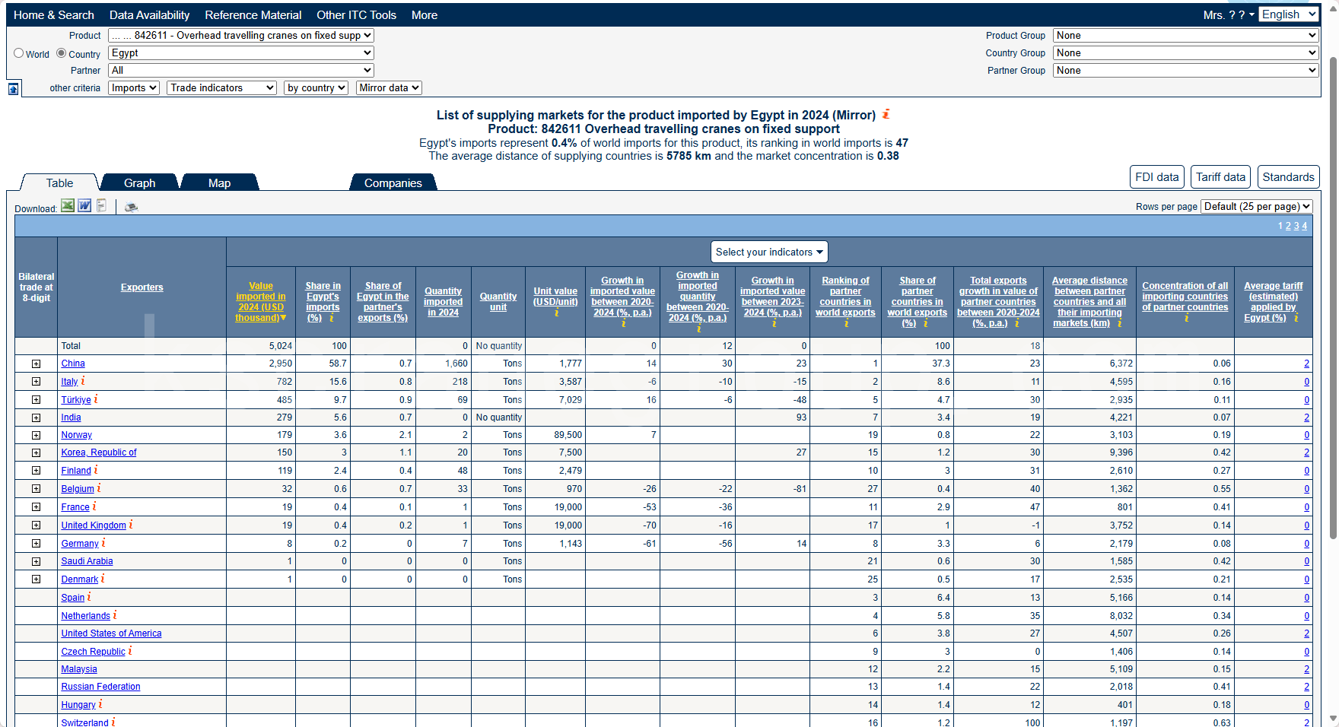The height and width of the screenshot is (727, 1339).
Task: Open the Data Availability menu
Action: [x=149, y=15]
